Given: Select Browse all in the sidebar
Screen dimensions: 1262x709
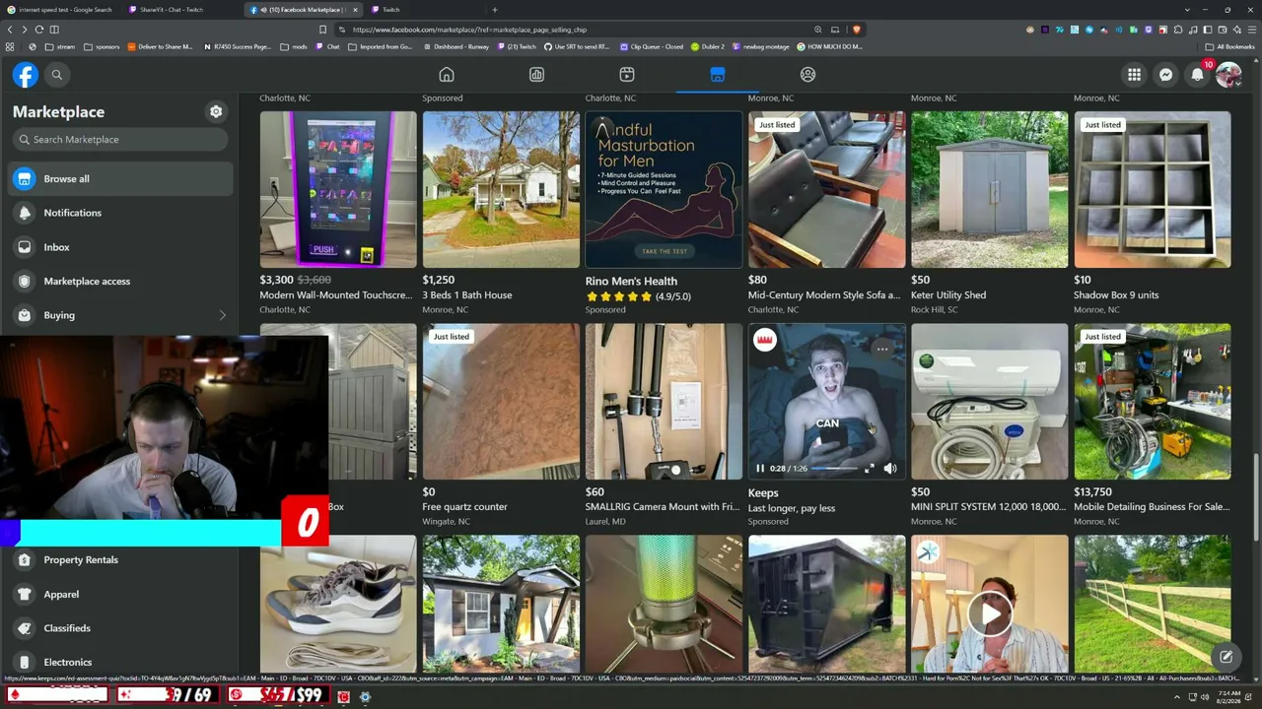Looking at the screenshot, I should click(x=120, y=179).
